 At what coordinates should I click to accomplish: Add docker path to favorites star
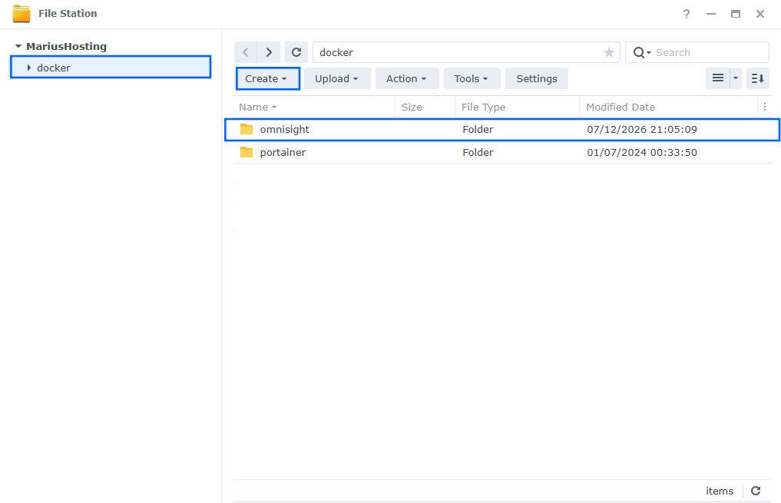point(609,52)
